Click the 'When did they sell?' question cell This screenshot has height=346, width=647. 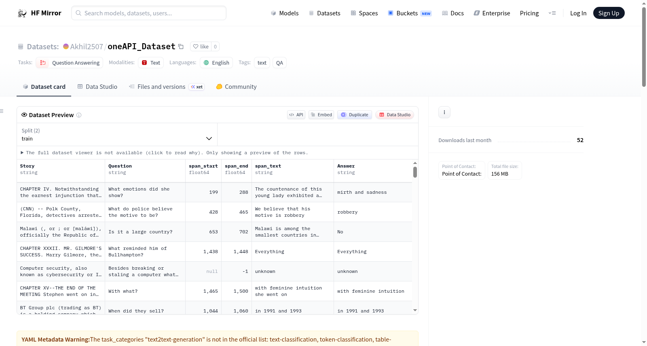pos(145,308)
